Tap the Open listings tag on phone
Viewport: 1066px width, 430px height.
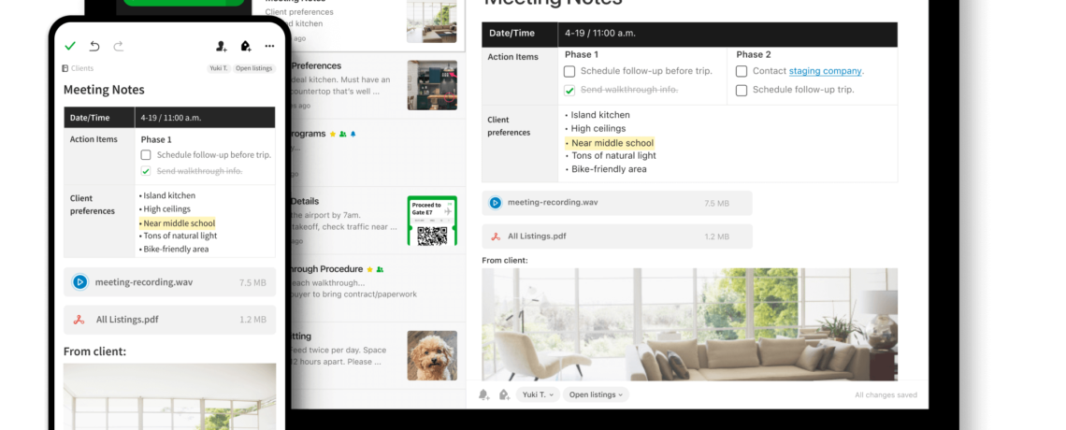[x=254, y=68]
